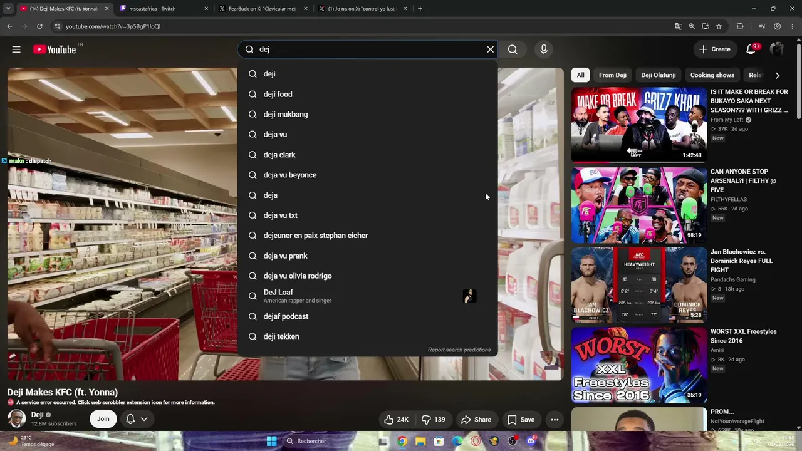Like the video with thumbs up

tap(397, 420)
